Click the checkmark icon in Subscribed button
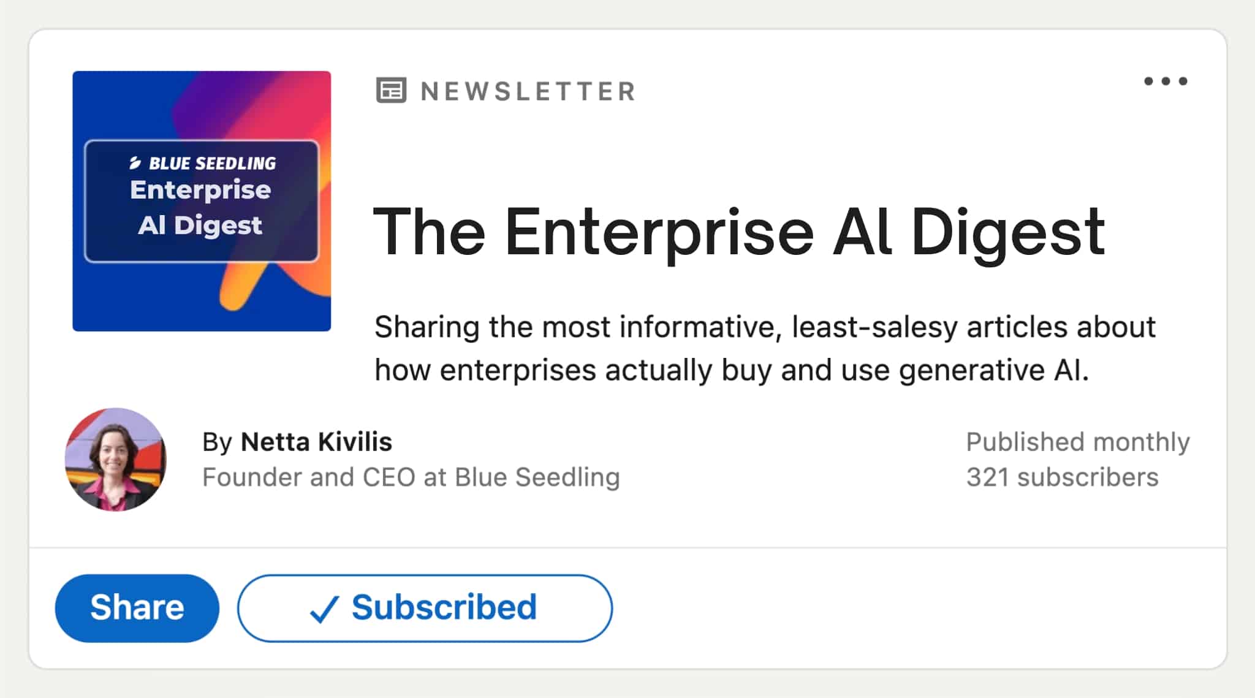The image size is (1255, 698). click(324, 609)
